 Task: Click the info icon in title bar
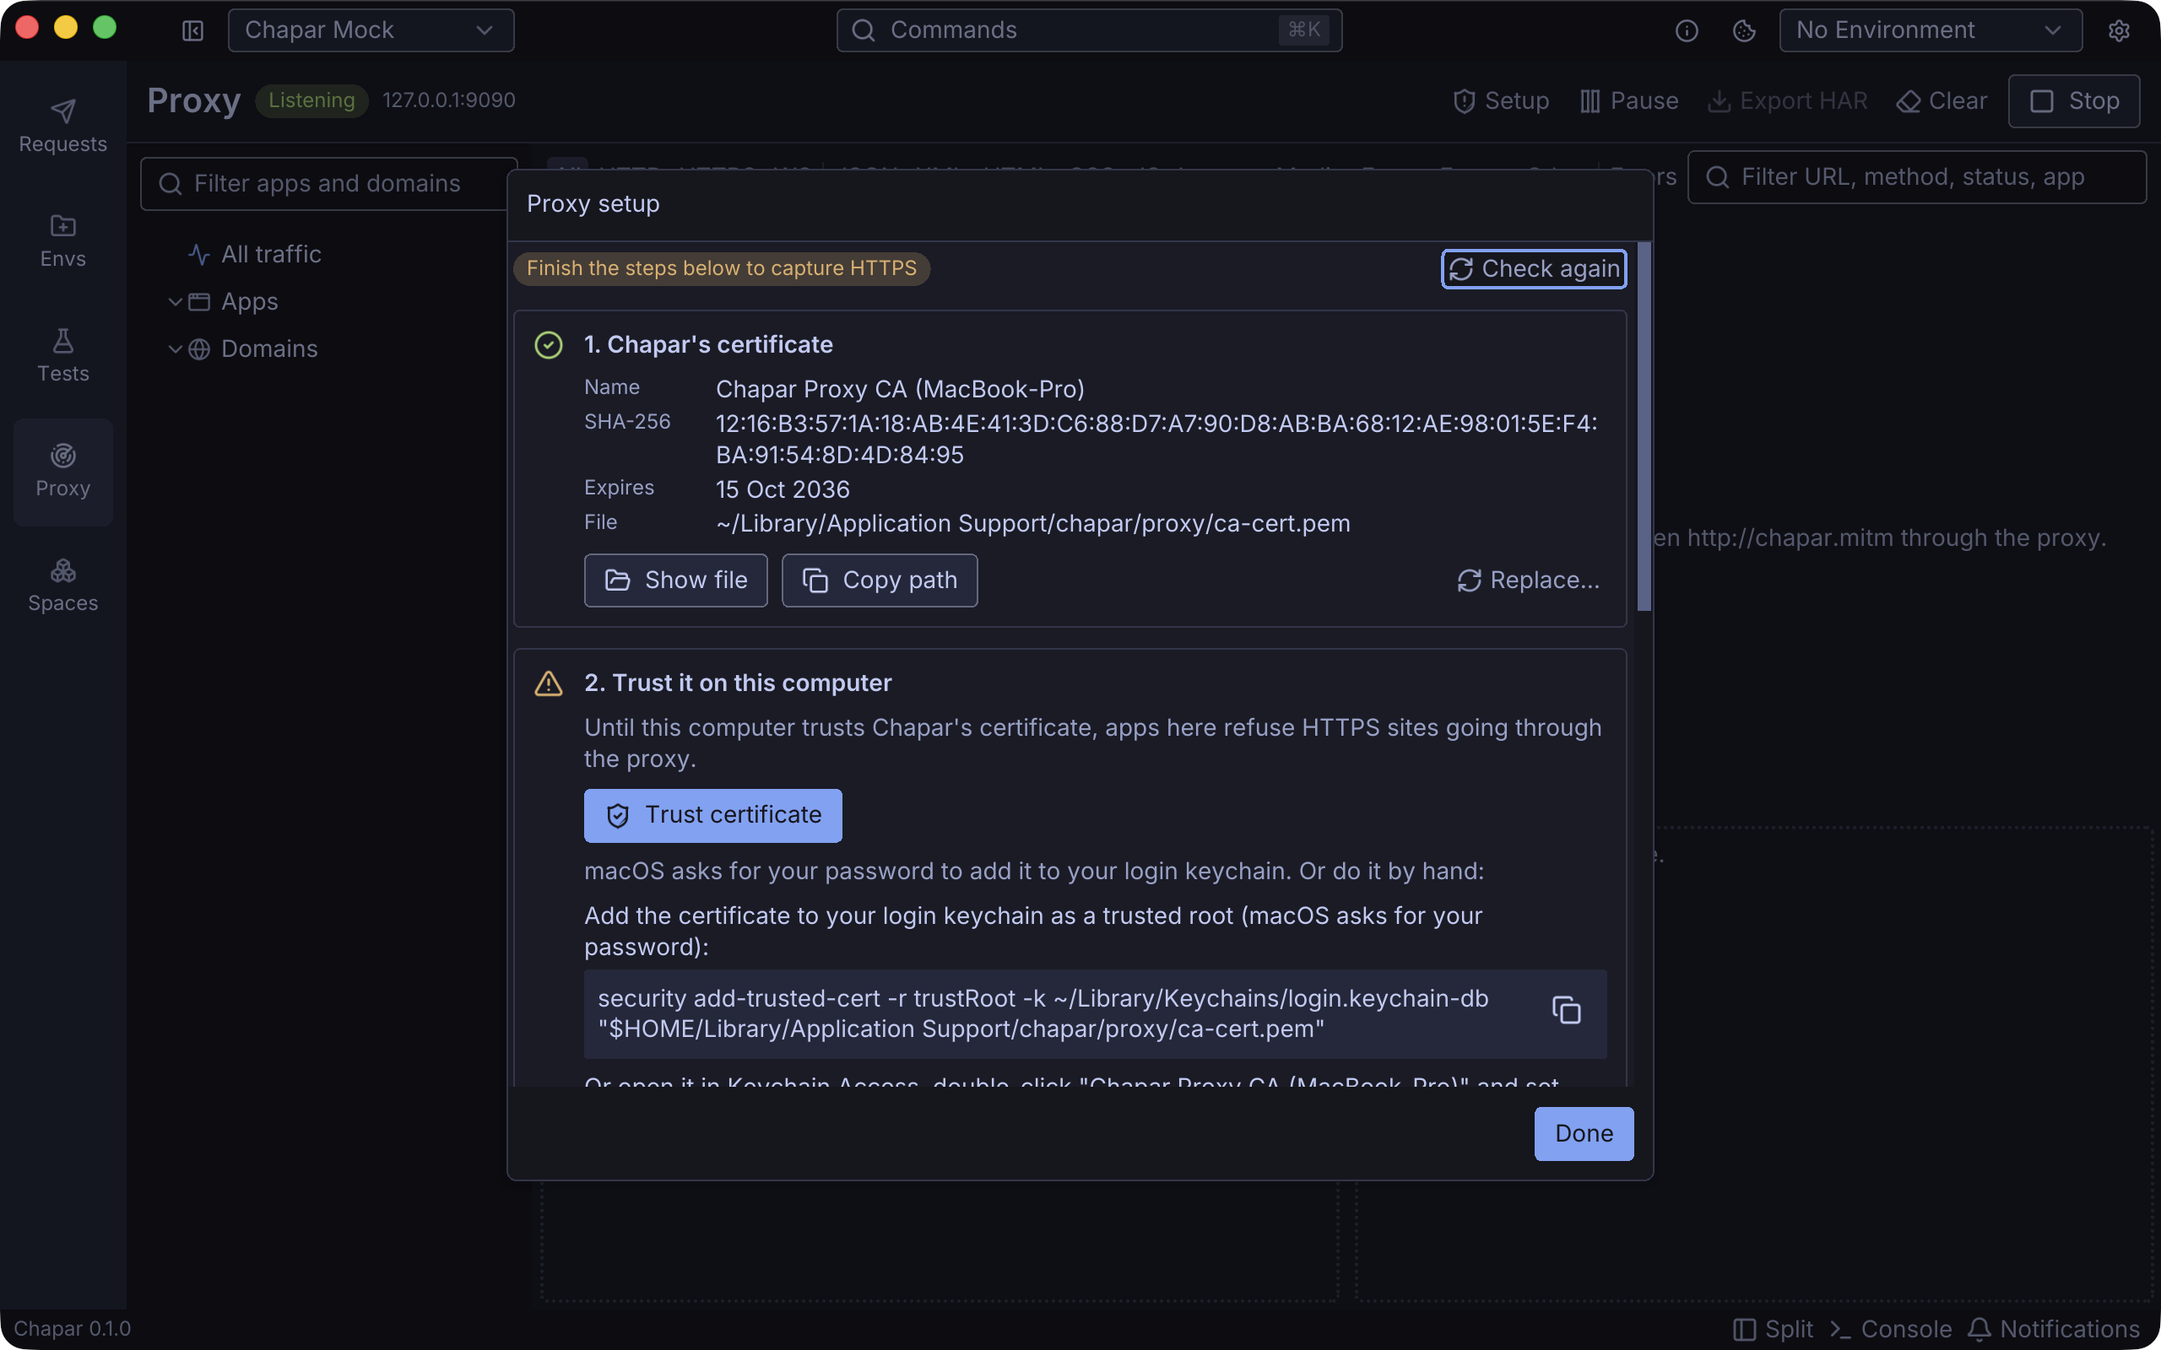tap(1686, 30)
